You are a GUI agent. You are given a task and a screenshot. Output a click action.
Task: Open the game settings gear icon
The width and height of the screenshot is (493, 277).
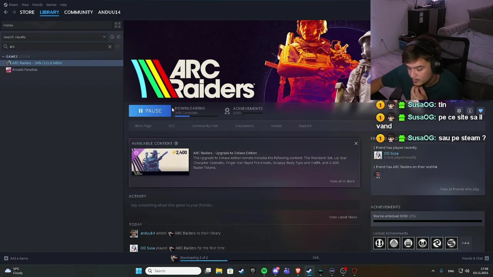tap(459, 111)
